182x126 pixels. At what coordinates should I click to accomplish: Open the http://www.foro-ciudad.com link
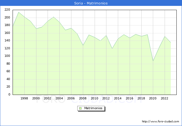pyautogui.click(x=160, y=122)
